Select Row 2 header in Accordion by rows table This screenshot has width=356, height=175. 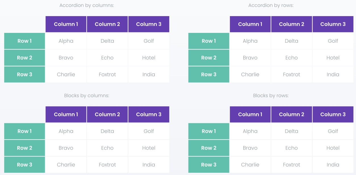[x=209, y=58]
